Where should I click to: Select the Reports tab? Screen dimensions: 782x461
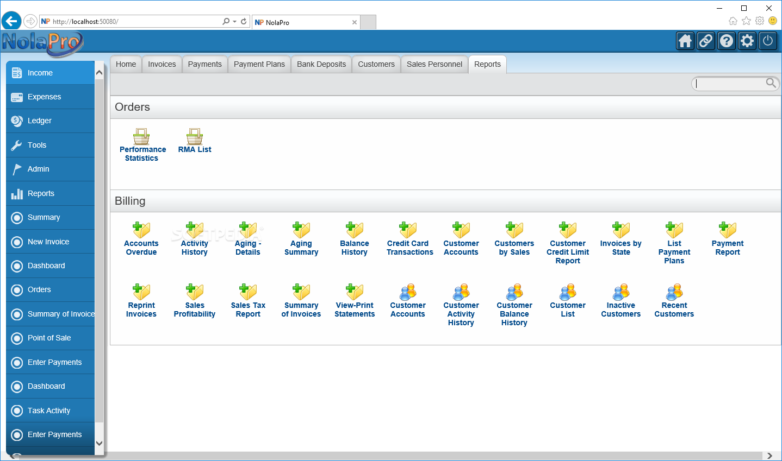click(487, 64)
